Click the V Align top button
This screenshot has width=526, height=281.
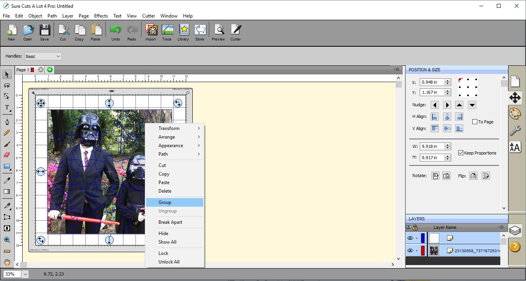(435, 128)
